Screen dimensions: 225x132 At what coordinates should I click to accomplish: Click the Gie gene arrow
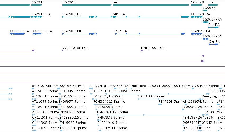point(213,5)
